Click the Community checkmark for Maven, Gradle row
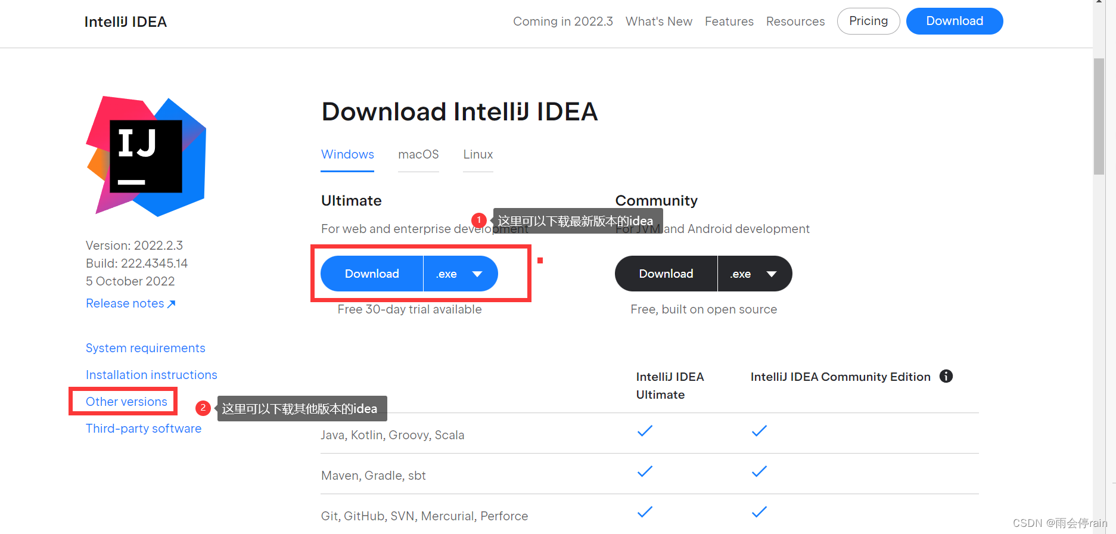1116x534 pixels. point(760,471)
